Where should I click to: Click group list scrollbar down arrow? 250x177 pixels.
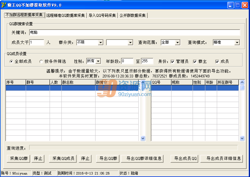(143, 138)
